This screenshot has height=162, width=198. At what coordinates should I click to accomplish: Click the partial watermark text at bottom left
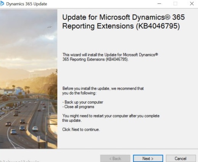[x=20, y=161]
